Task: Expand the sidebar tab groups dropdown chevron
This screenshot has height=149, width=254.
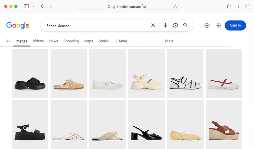Action: point(33,6)
